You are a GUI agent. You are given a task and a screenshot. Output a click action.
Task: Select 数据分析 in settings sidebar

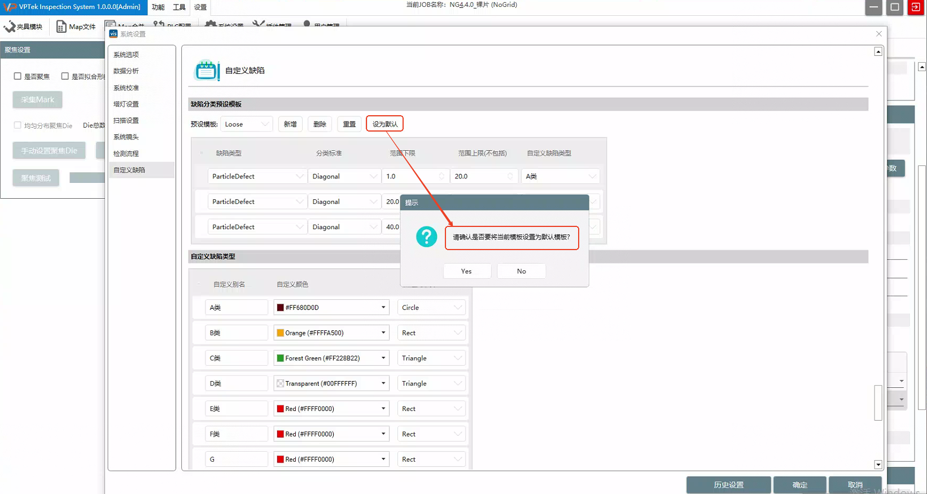126,71
